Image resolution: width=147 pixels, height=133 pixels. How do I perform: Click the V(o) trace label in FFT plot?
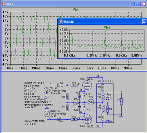107,27
